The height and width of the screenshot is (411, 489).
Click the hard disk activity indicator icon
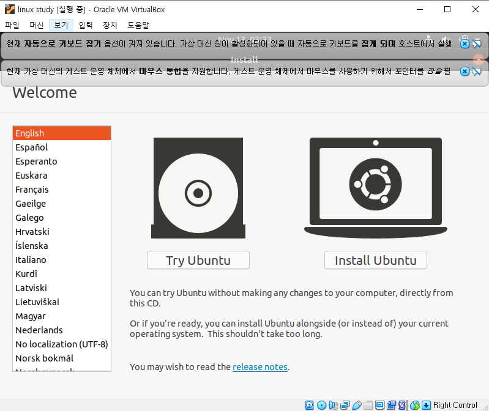(309, 405)
